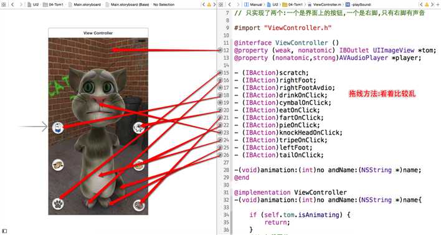Viewport: 441px width, 235px height.
Task: Open related items menu in assistant editor
Action: coord(220,4)
